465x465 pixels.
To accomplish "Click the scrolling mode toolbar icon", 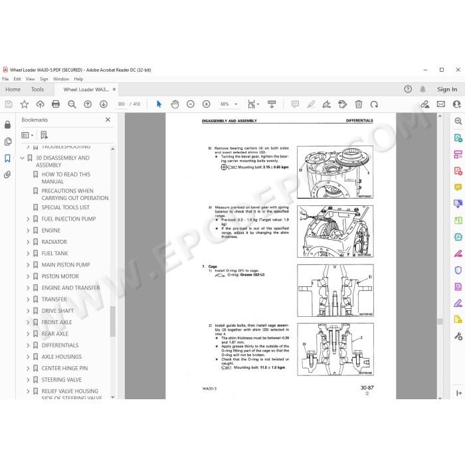I will click(x=272, y=104).
